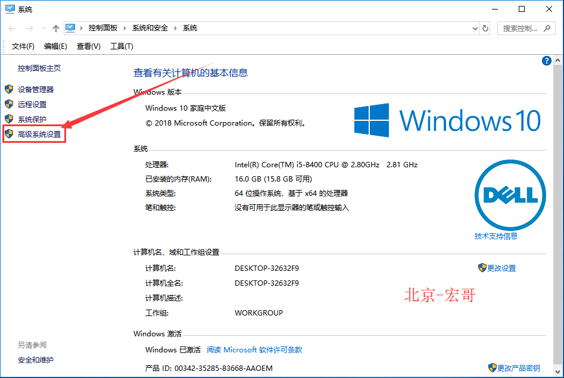Open 高级系统设置 link

pos(39,134)
